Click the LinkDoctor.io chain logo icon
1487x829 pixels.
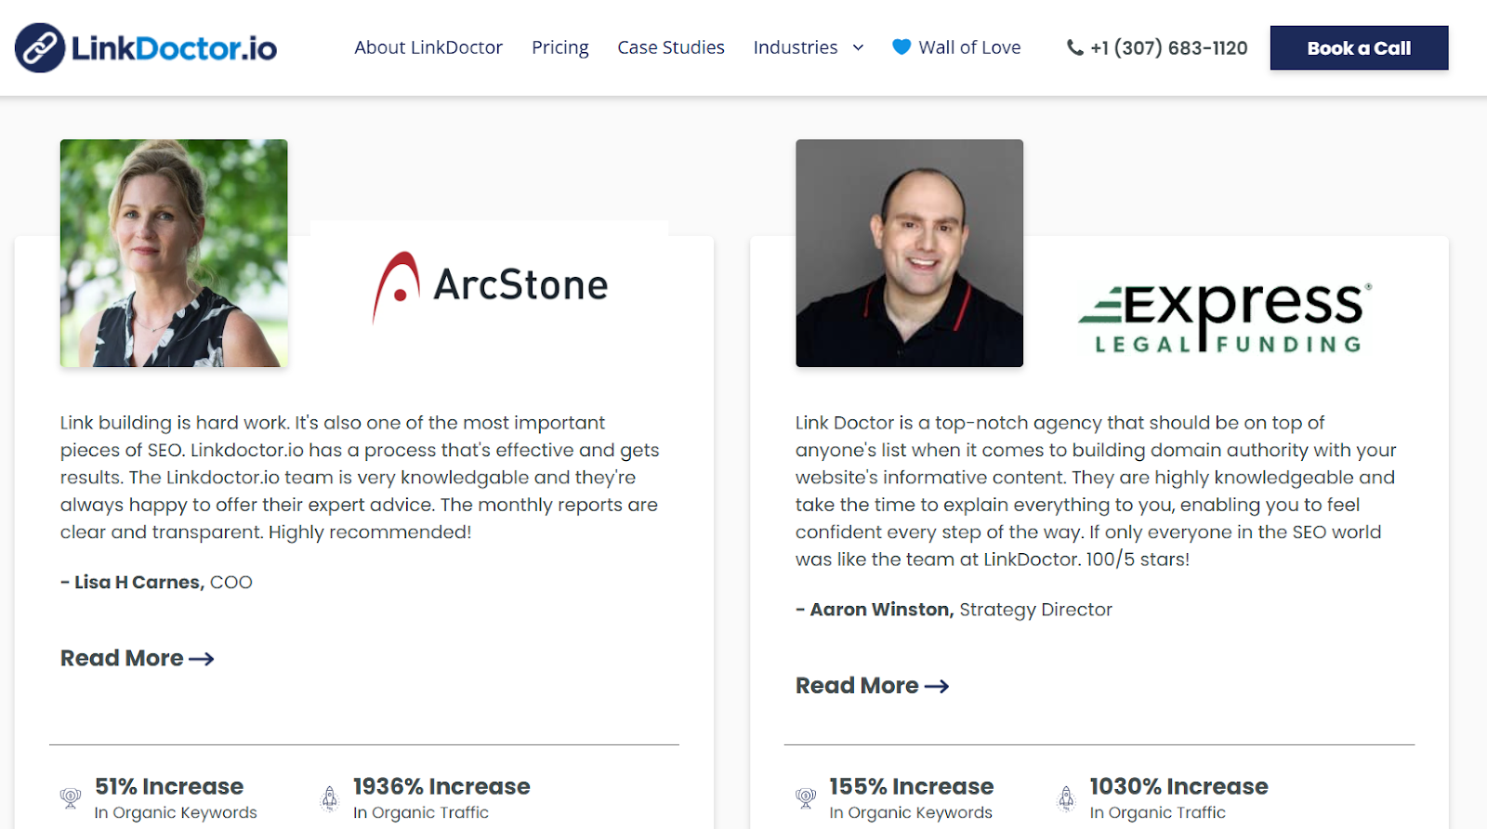(x=40, y=47)
